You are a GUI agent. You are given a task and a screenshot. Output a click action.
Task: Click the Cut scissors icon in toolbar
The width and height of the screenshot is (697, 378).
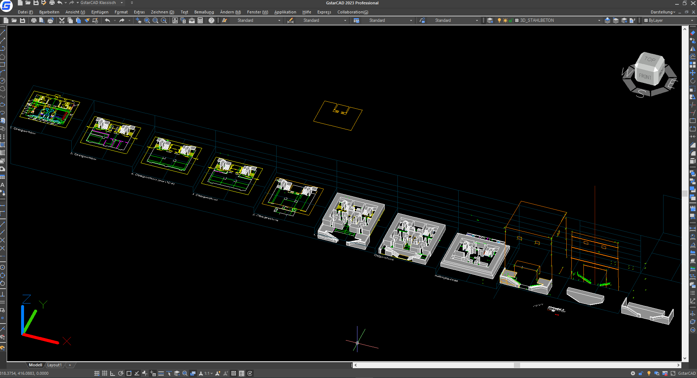62,20
